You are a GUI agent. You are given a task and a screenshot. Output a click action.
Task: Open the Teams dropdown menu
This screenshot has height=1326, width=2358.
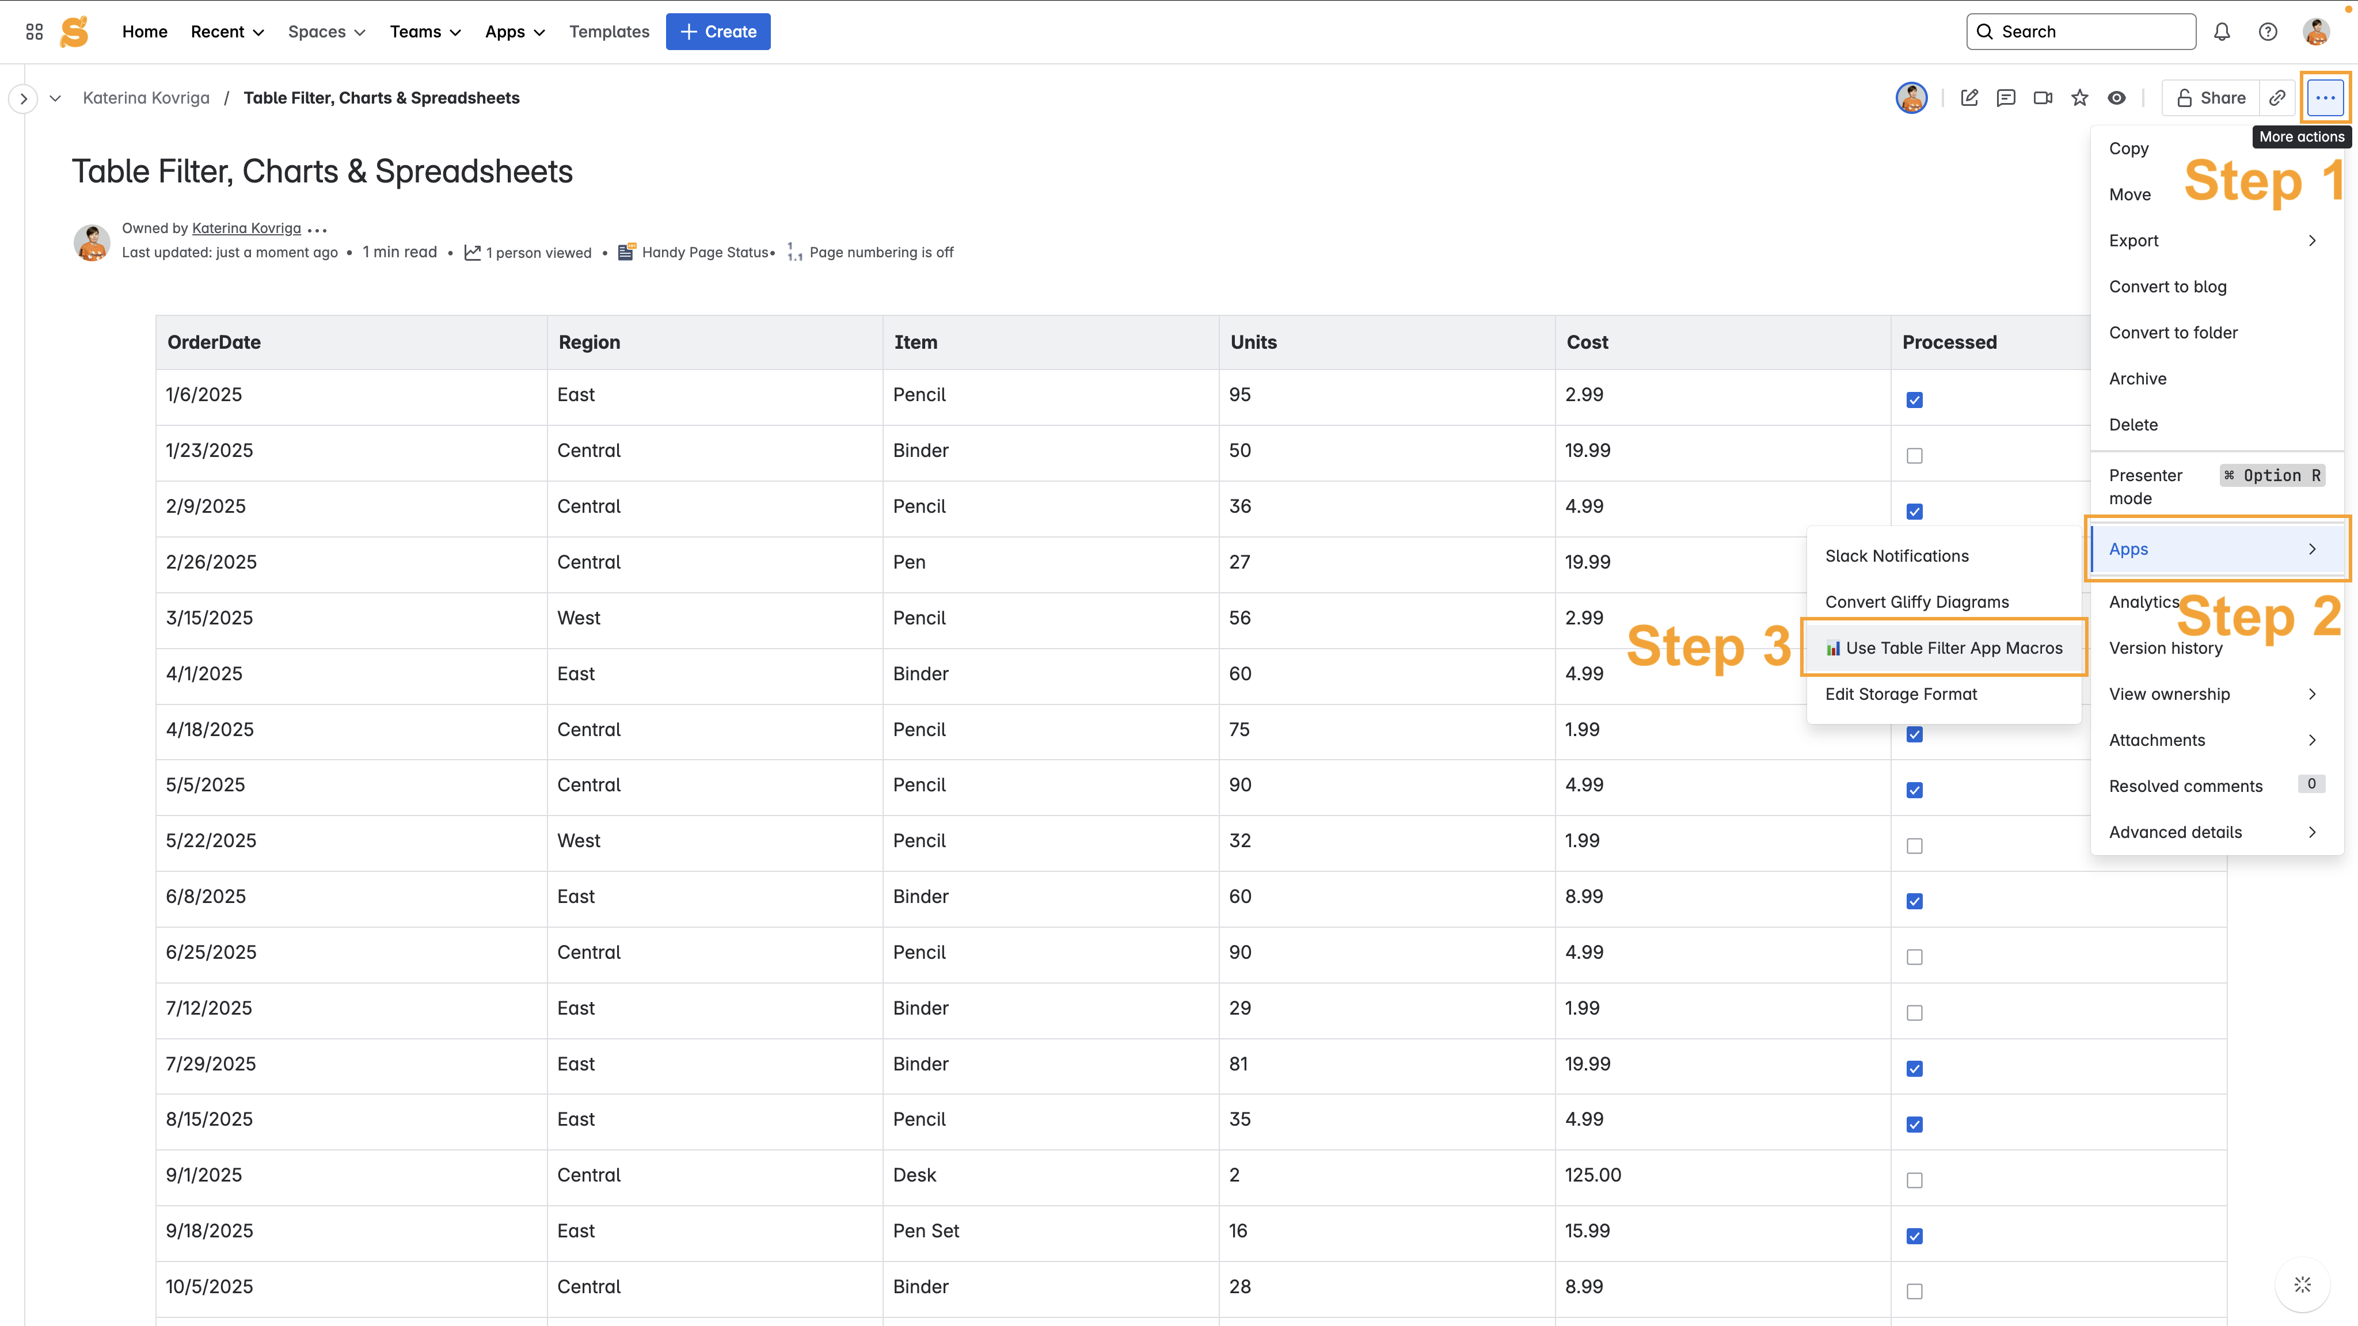[425, 32]
